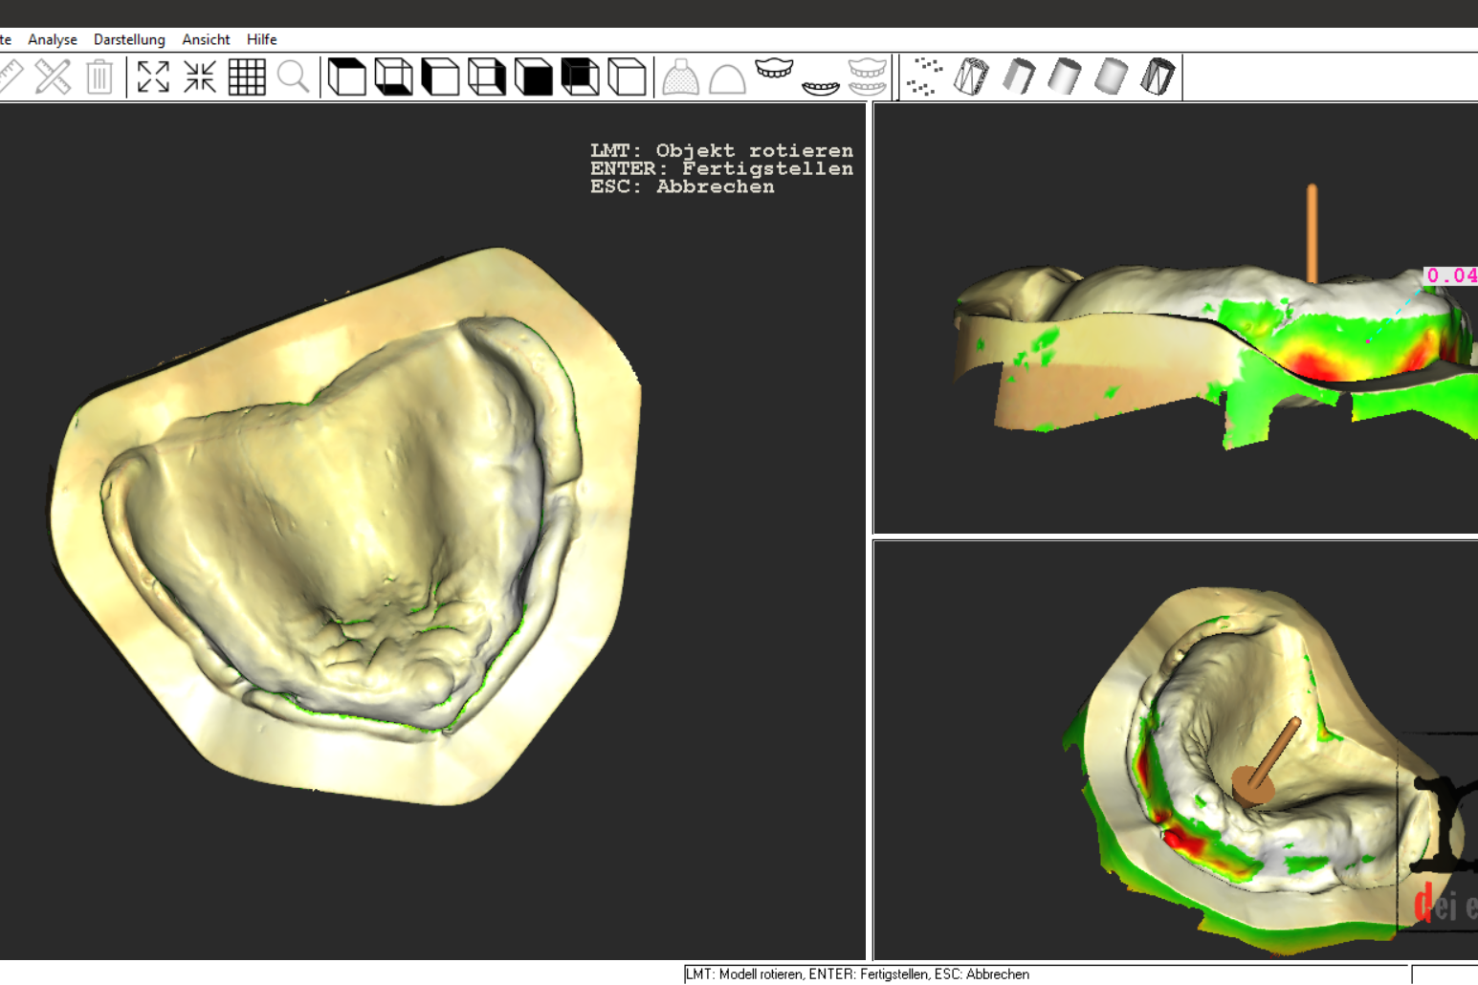Click the dotted jaw base plate icon

(681, 77)
